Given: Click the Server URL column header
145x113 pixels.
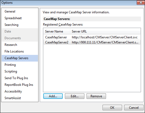Looking at the screenshot, I should pyautogui.click(x=105, y=31).
